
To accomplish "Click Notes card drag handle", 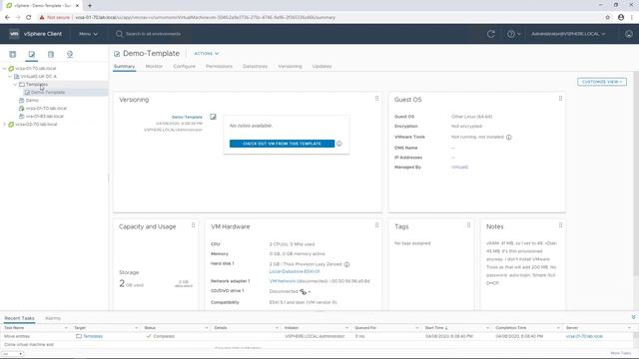I will coord(561,225).
